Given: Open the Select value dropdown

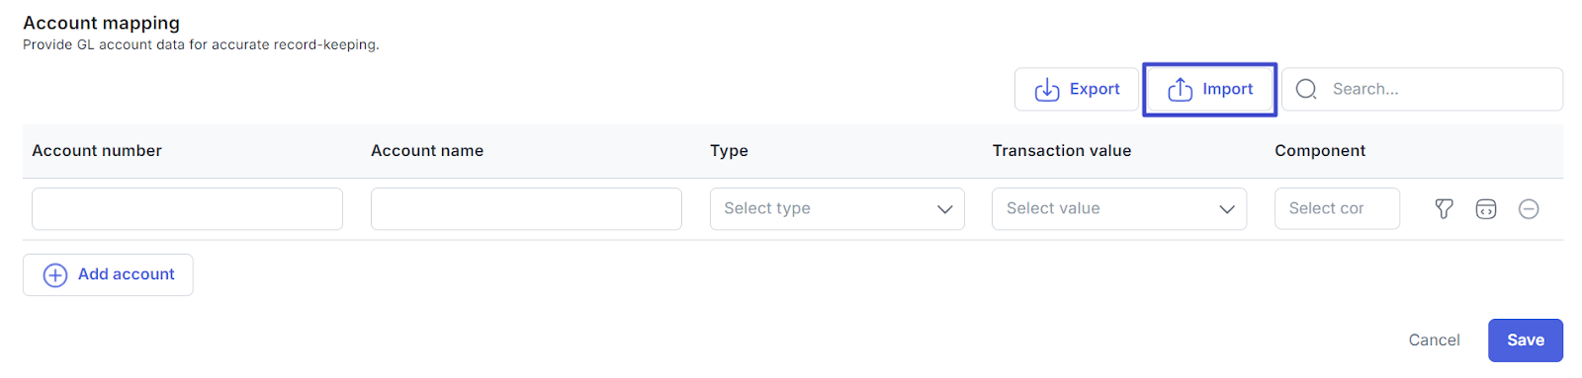Looking at the screenshot, I should (1118, 208).
